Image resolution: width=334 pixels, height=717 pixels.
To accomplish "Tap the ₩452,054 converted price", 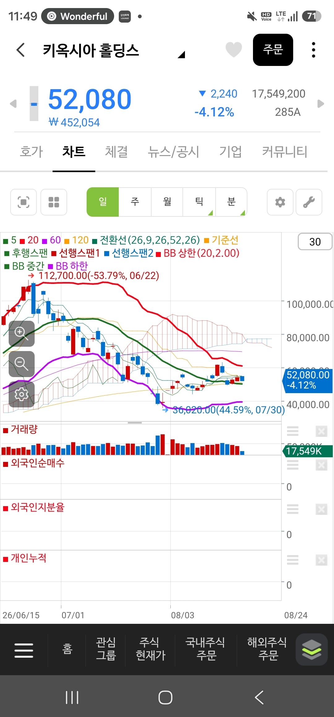I will tap(74, 123).
